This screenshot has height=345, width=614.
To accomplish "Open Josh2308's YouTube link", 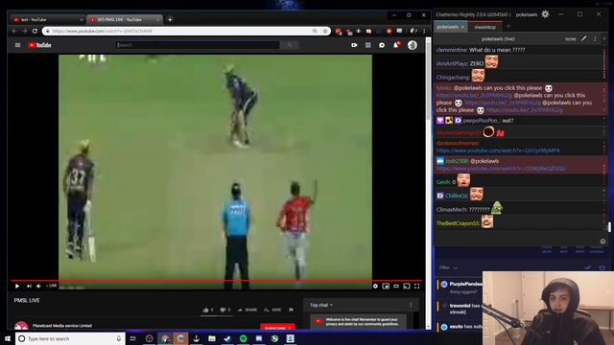I will pyautogui.click(x=501, y=169).
